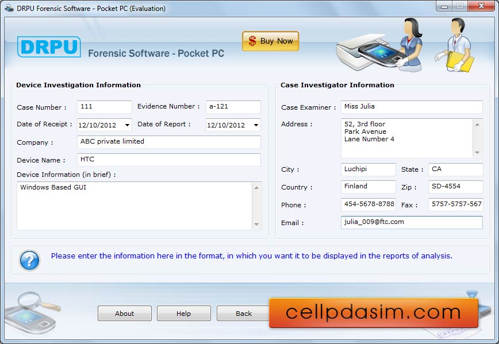Click the Country field containing Finland

click(x=368, y=187)
